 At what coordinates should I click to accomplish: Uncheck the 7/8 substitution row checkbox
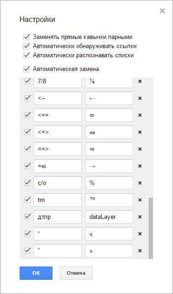click(27, 81)
